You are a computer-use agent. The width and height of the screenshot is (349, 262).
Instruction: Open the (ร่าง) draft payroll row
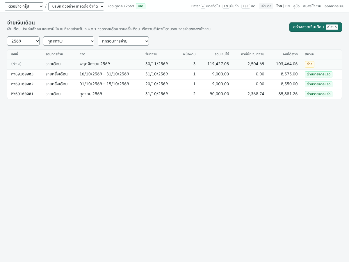click(x=174, y=64)
